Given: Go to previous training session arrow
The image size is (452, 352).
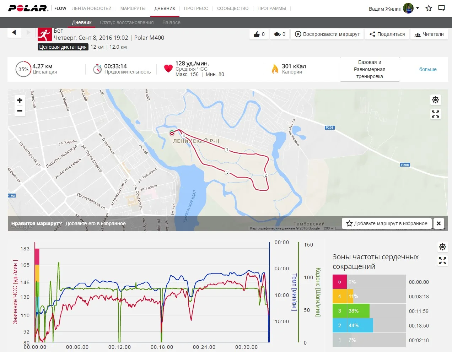Looking at the screenshot, I should pos(14,33).
